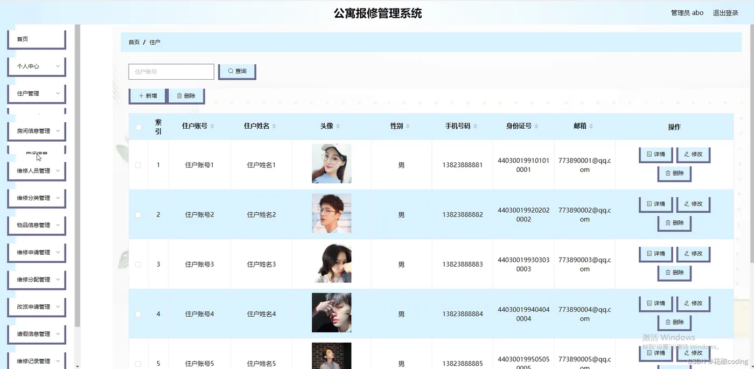Click the 新增 add button
The width and height of the screenshot is (754, 369).
[x=148, y=96]
